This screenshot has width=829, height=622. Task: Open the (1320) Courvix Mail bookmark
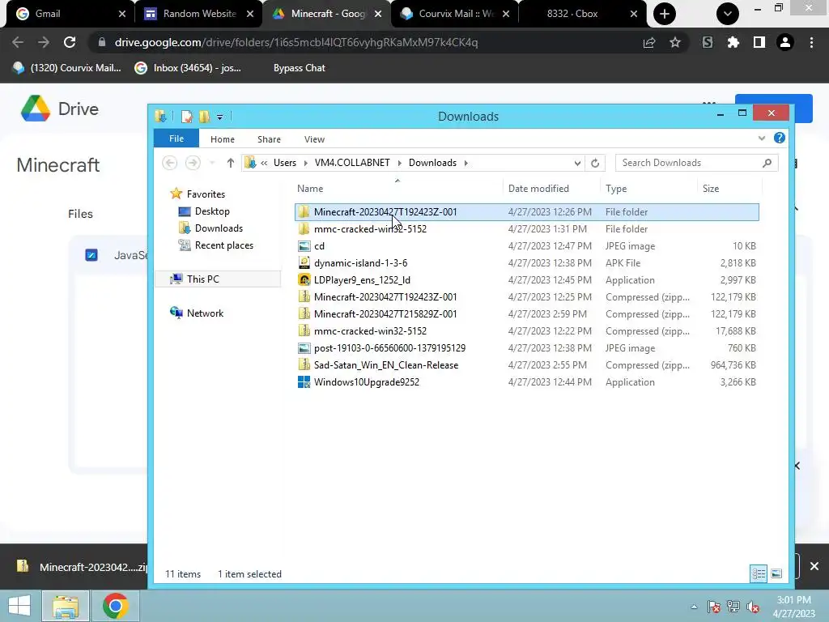click(67, 68)
